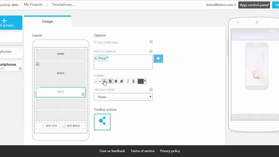Screen dimensions: 279x157
Task: Align text to the right
Action: pyautogui.click(x=121, y=82)
